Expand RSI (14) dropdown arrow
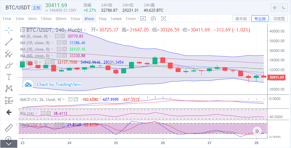The height and width of the screenshot is (148, 291). tap(36, 114)
